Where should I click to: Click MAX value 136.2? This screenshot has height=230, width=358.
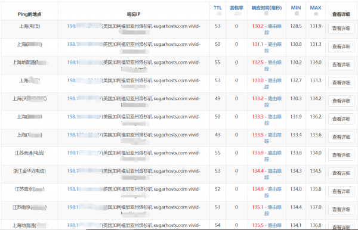click(x=316, y=117)
